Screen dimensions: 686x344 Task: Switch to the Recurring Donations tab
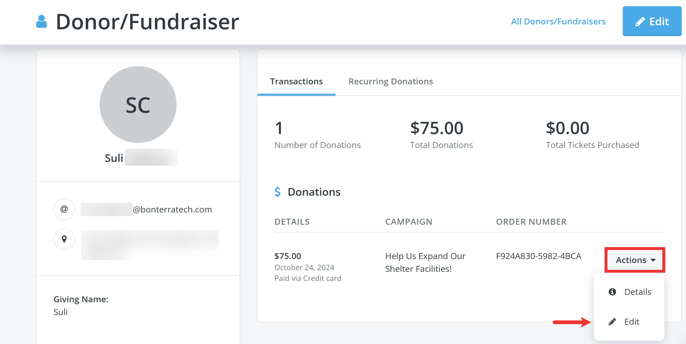coord(390,82)
